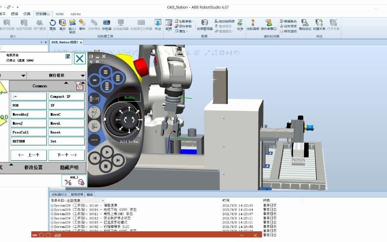Open the 搜索结果 search results tab

point(77,195)
